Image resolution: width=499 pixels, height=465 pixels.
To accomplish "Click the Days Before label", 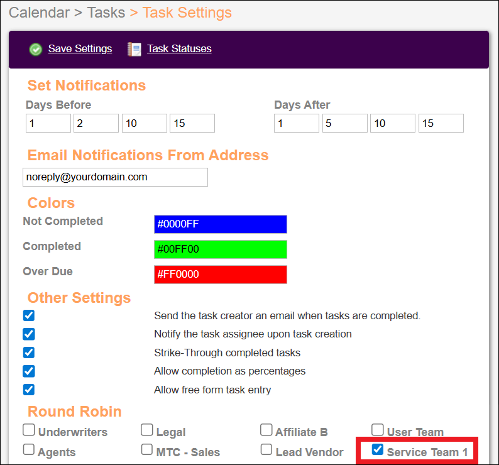I will pos(58,105).
